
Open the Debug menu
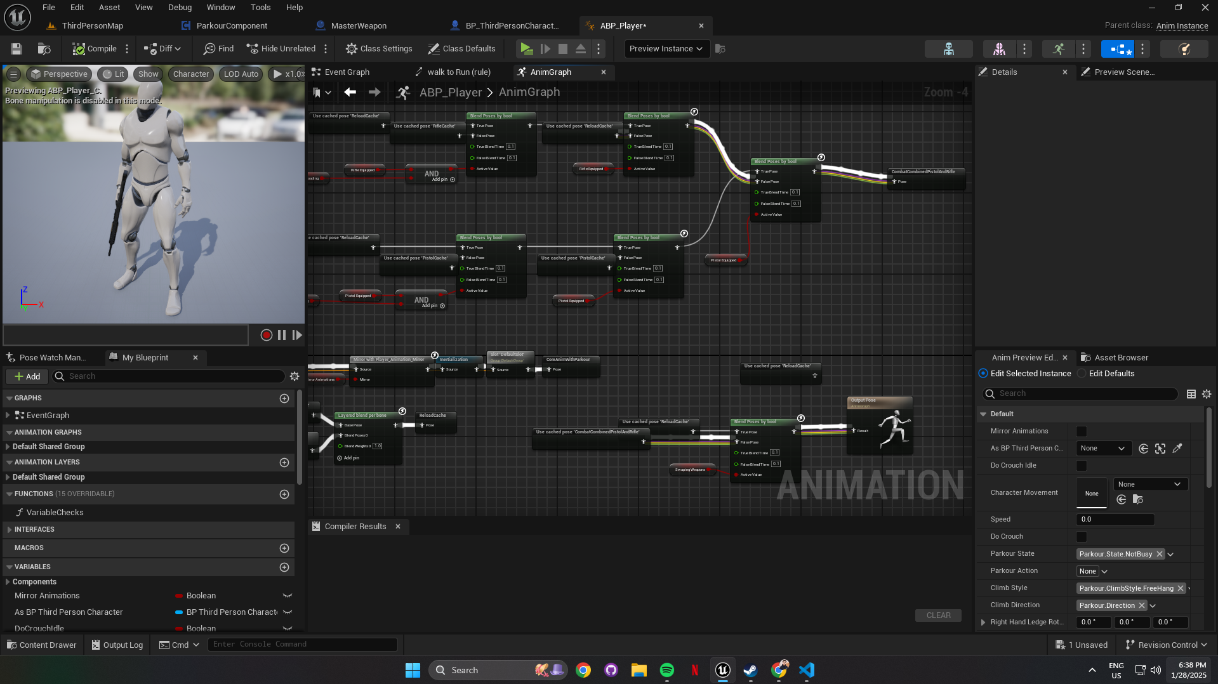coord(180,8)
